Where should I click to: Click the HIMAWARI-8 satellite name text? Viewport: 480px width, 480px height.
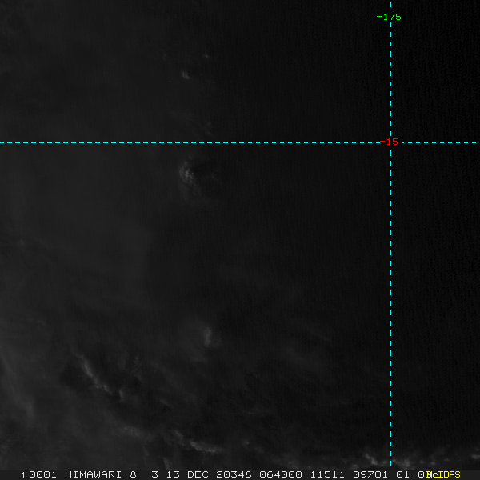(x=101, y=474)
